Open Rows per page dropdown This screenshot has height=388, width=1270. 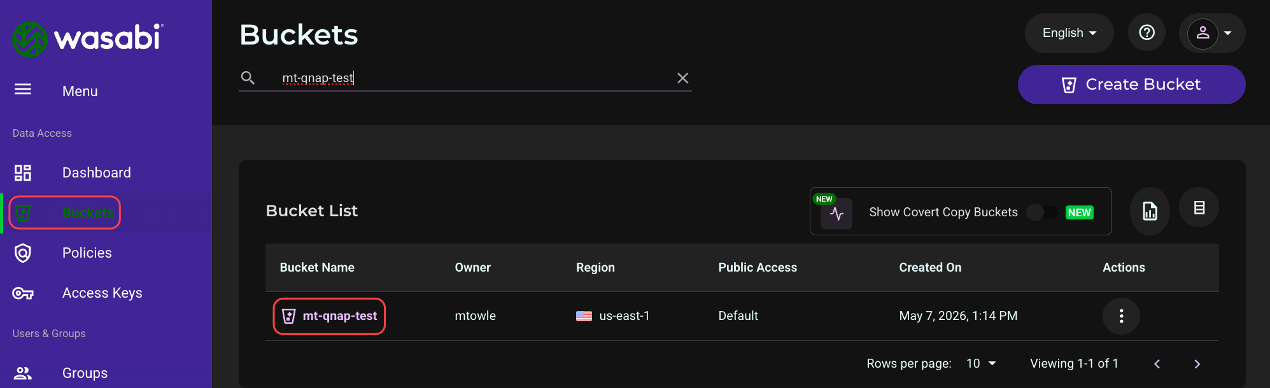(981, 363)
